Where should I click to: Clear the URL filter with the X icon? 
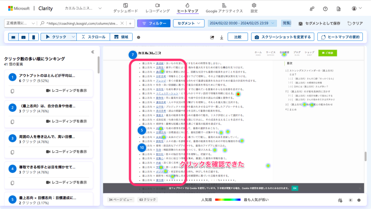pos(122,23)
